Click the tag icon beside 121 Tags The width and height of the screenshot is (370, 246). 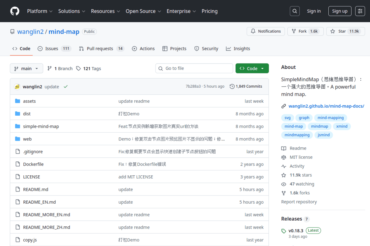pos(78,68)
